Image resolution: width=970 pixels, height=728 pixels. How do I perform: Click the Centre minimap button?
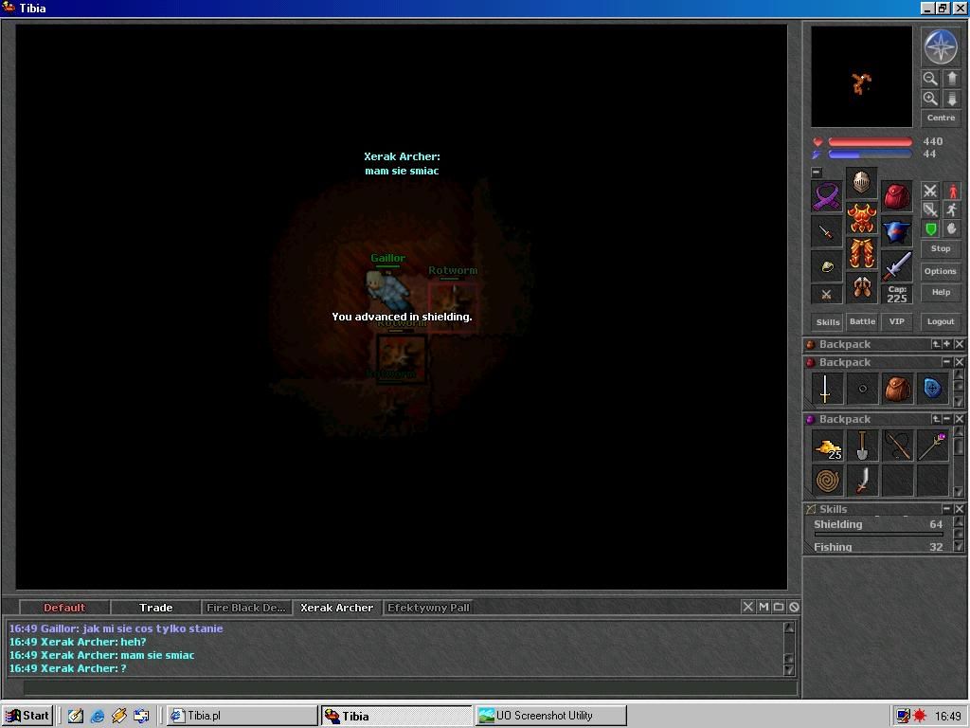941,118
